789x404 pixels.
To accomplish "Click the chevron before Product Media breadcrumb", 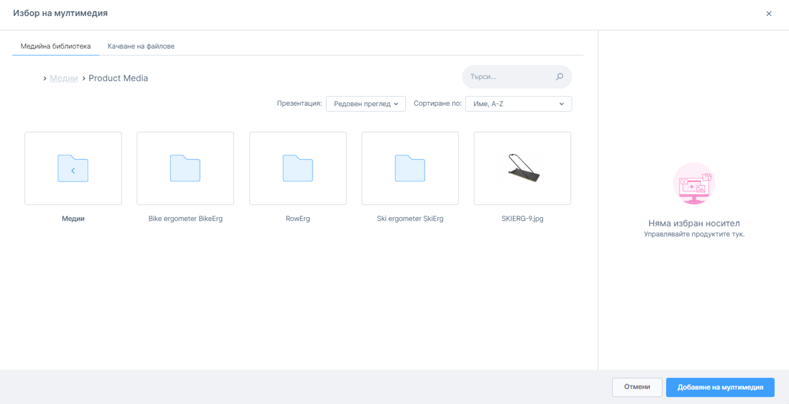I will tap(84, 78).
